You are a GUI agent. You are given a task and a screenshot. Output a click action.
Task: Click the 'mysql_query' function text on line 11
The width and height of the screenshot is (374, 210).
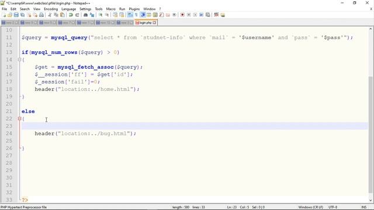tap(69, 37)
